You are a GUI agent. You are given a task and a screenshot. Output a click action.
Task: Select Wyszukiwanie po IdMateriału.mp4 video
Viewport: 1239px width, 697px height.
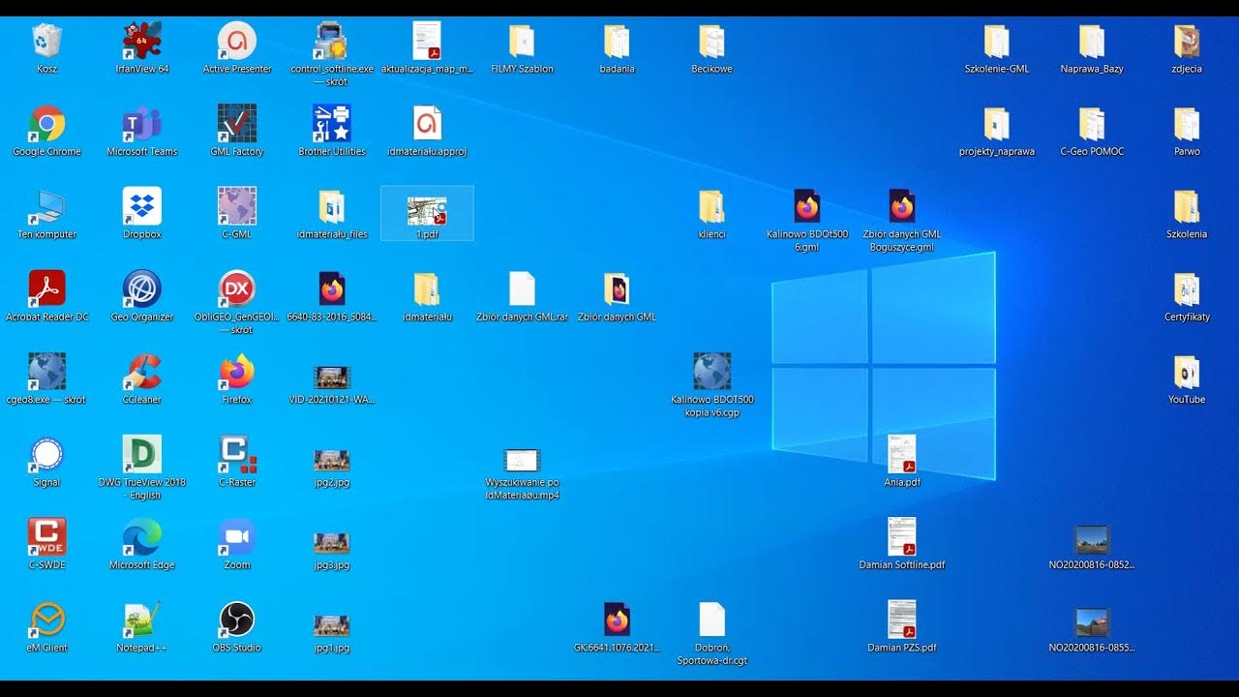tap(522, 461)
